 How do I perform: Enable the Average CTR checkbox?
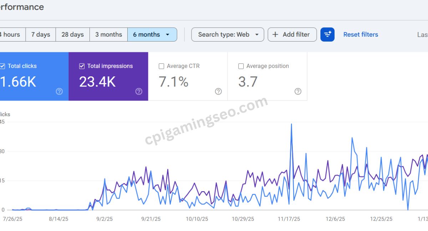pos(161,66)
